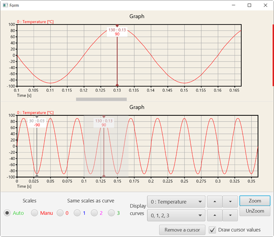
Task: Click bottom handle of lower graph 0.13 cursor
Action: [x=104, y=176]
